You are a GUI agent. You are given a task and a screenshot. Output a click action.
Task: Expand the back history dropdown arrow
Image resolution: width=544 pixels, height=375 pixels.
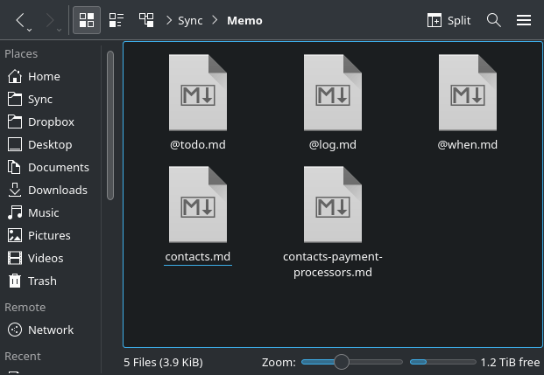tap(30, 30)
